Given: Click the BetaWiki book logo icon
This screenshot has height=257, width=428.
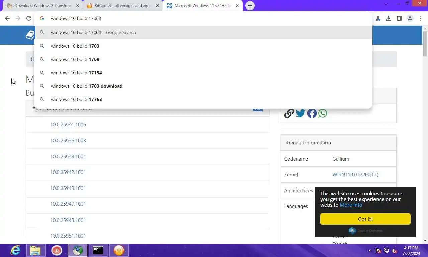Looking at the screenshot, I should click(x=30, y=35).
